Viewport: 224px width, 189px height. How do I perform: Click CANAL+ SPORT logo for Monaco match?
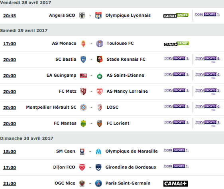pyautogui.click(x=177, y=44)
